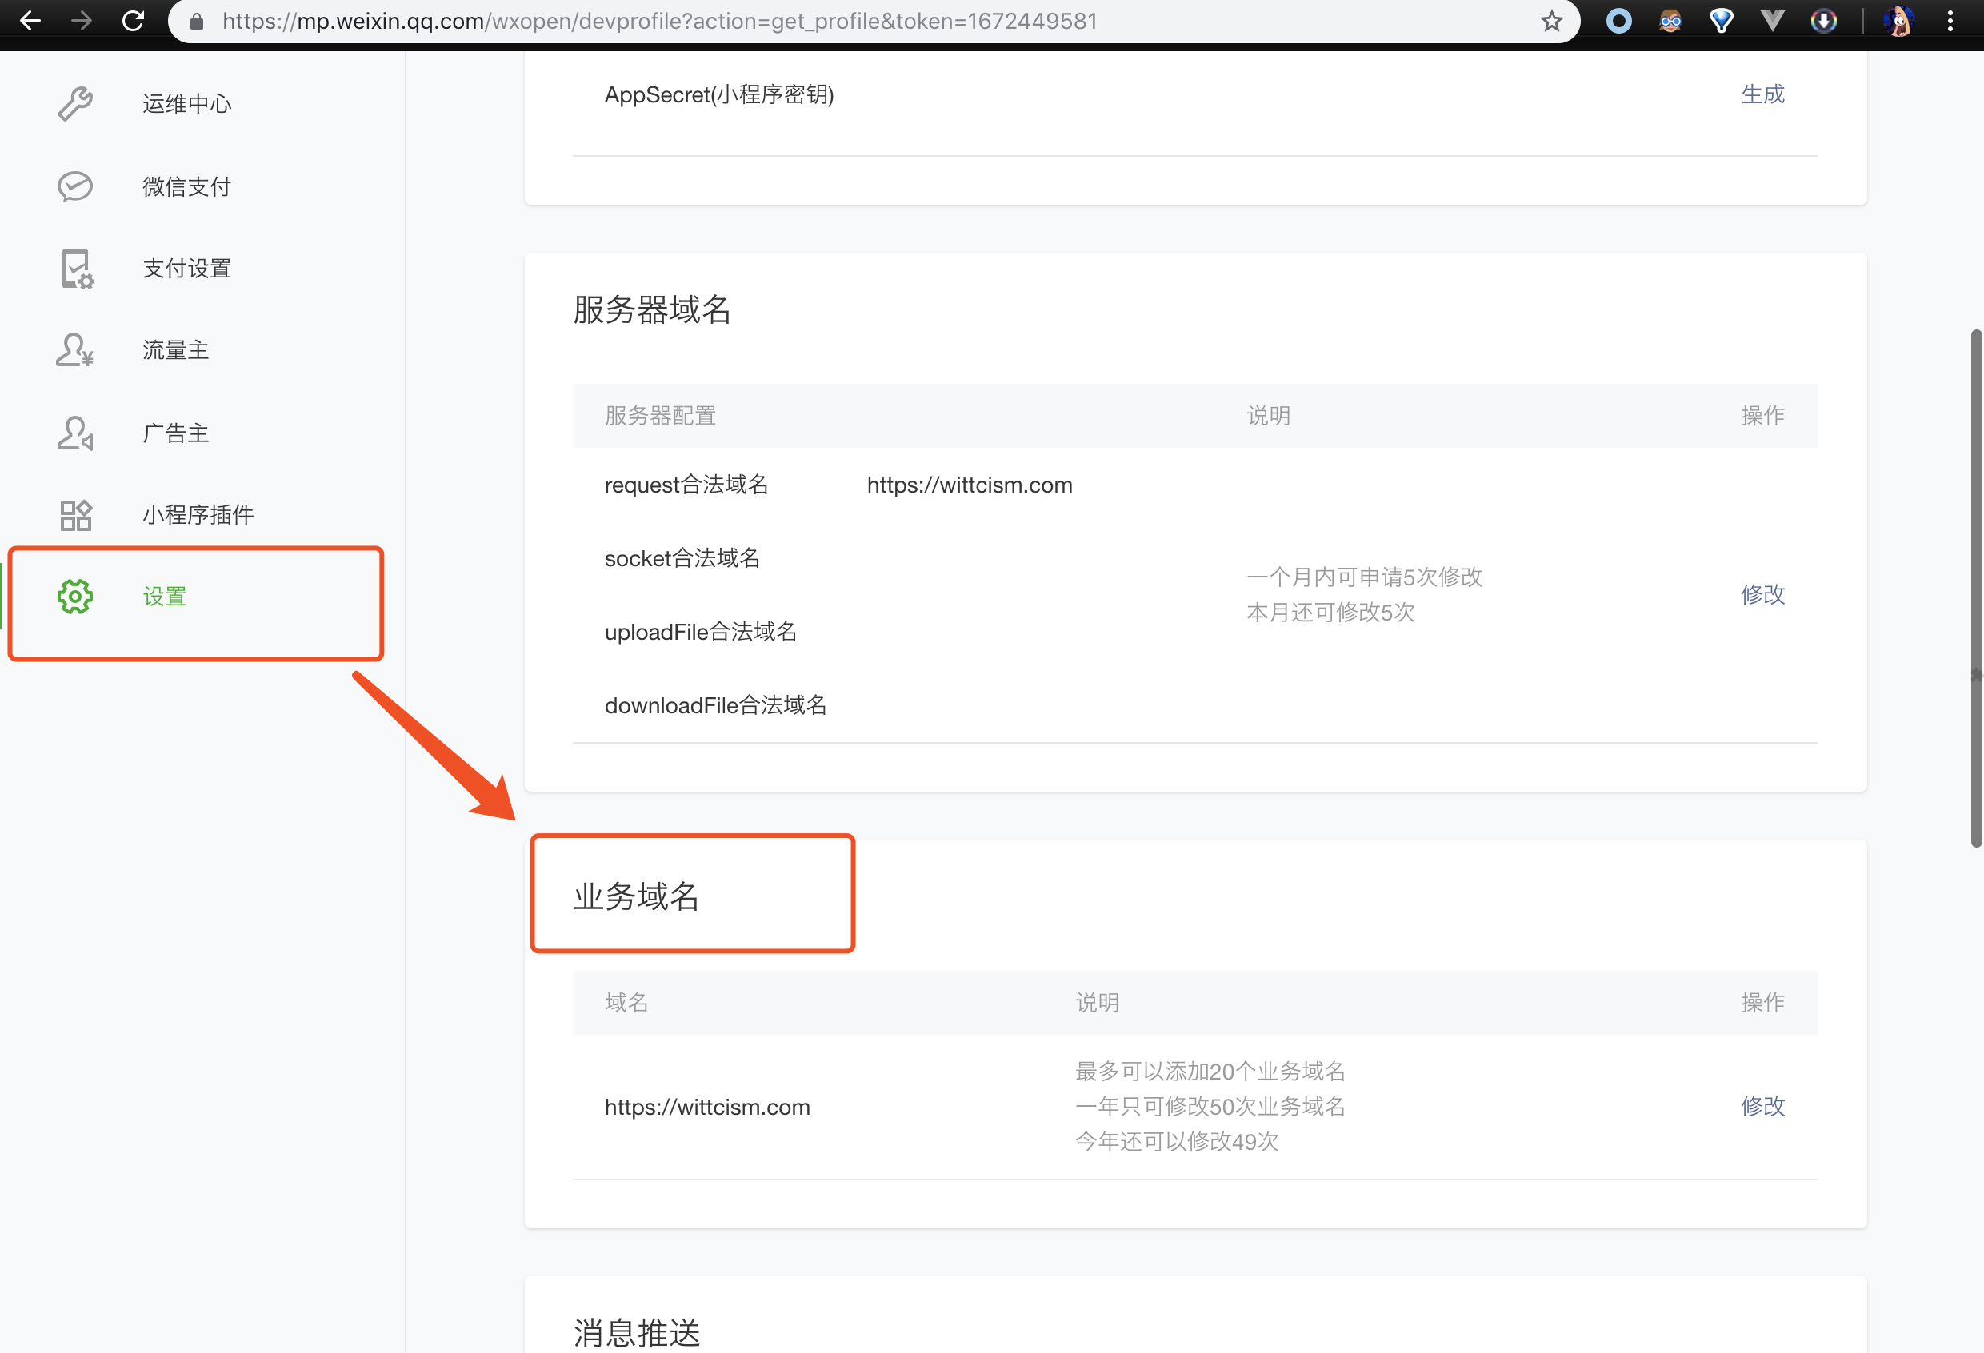Viewport: 1984px width, 1353px height.
Task: Click the 小程序插件 grid icon
Action: (x=75, y=515)
